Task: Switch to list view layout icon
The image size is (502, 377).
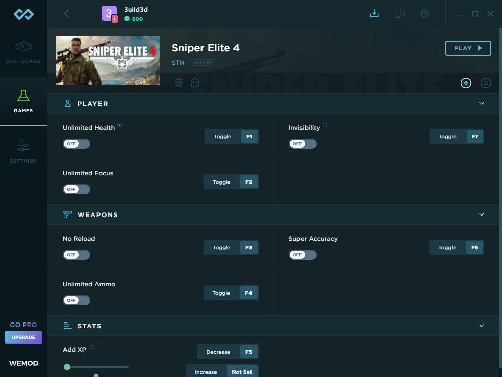Action: click(486, 83)
